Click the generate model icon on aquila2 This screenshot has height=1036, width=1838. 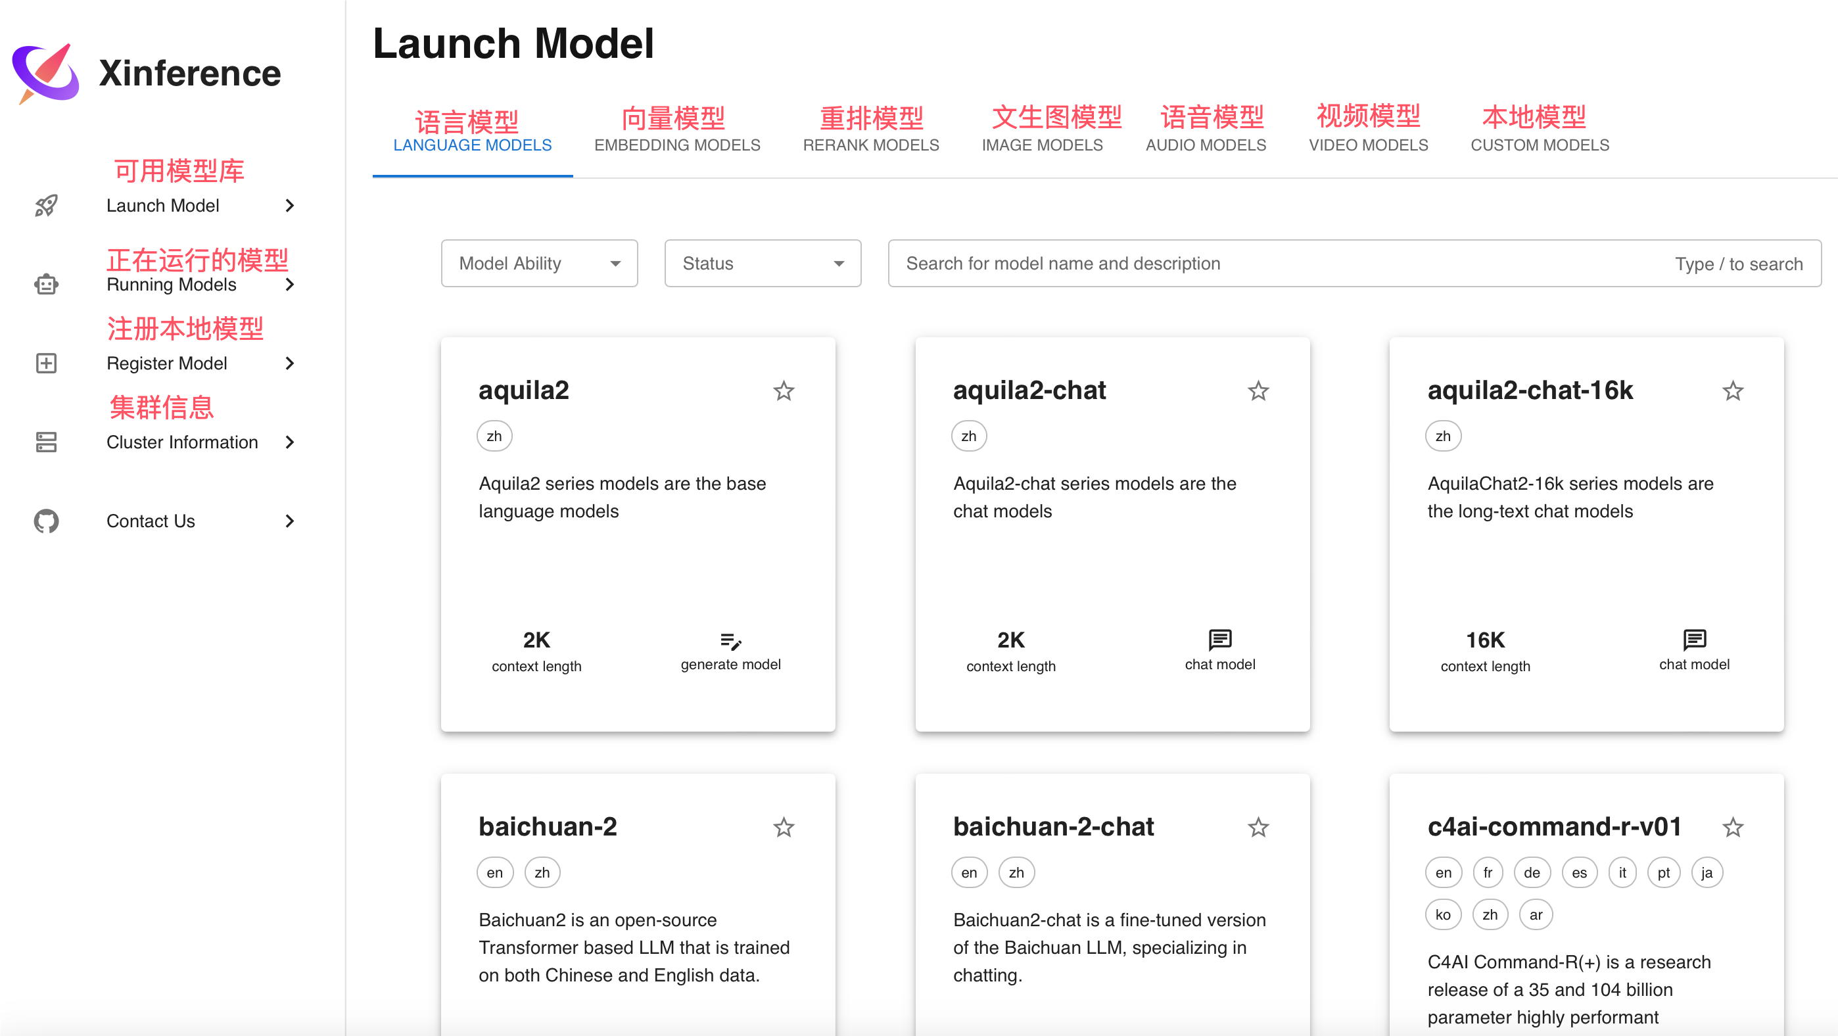730,641
